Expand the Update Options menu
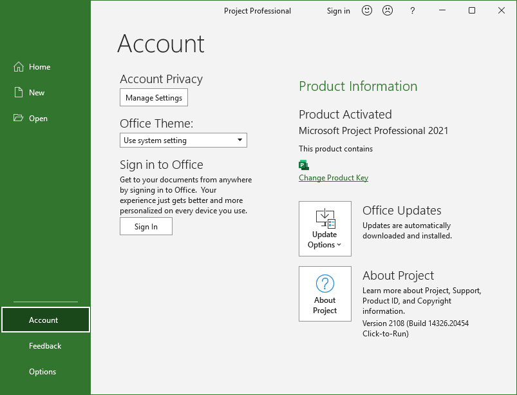The width and height of the screenshot is (517, 395). (x=325, y=229)
